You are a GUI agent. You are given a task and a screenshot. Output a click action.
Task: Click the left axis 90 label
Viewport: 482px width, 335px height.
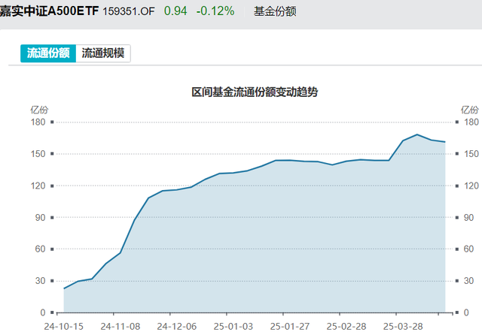40,217
